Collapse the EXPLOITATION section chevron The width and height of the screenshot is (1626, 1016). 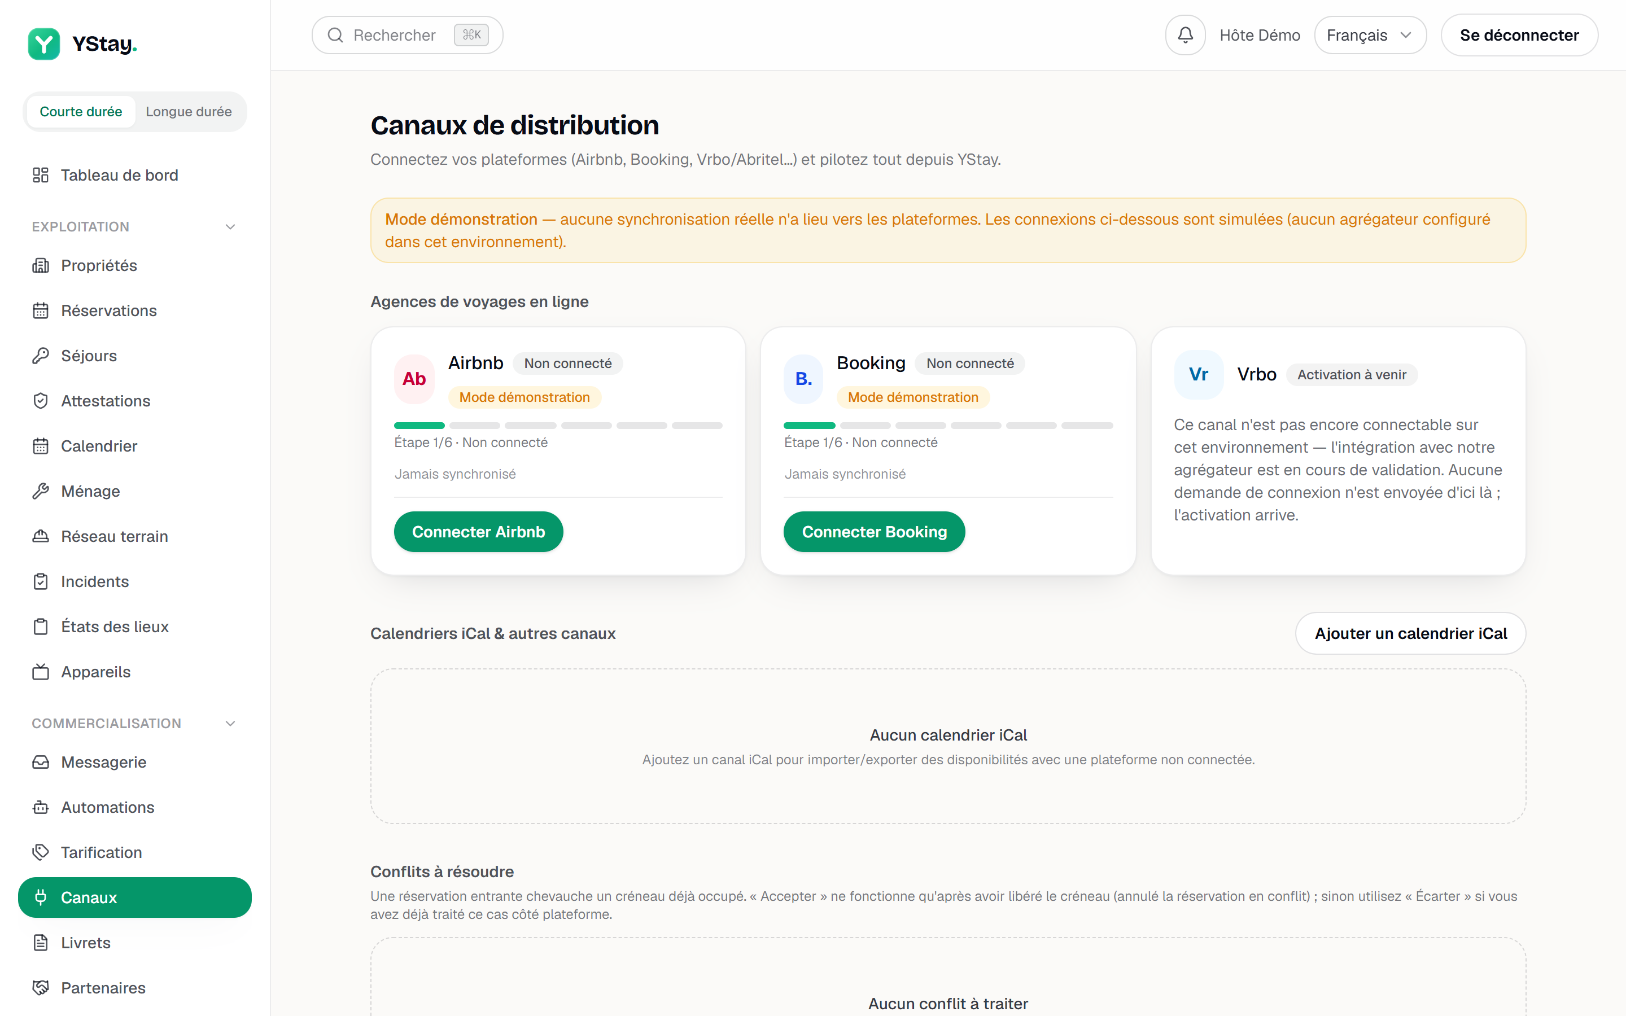(230, 226)
